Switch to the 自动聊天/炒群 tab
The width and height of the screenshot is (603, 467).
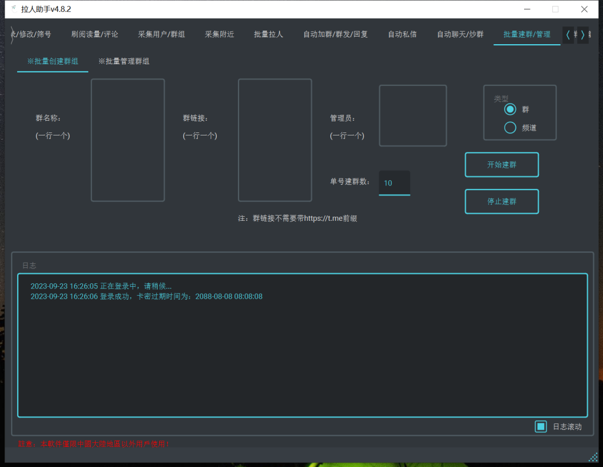[x=459, y=34]
